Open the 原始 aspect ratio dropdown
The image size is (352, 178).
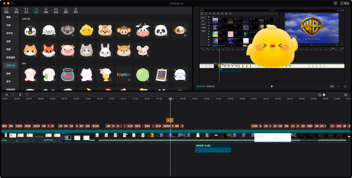click(334, 86)
